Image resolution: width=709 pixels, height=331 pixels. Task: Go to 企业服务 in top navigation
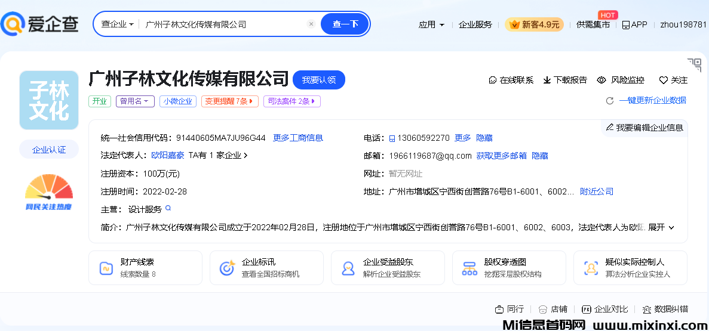pos(475,24)
